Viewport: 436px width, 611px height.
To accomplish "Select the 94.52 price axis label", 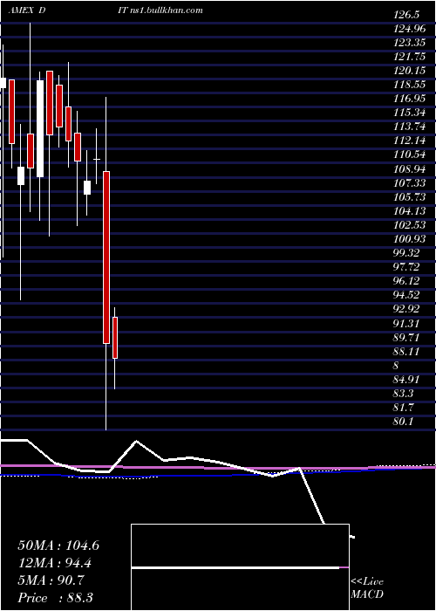I will [x=406, y=295].
